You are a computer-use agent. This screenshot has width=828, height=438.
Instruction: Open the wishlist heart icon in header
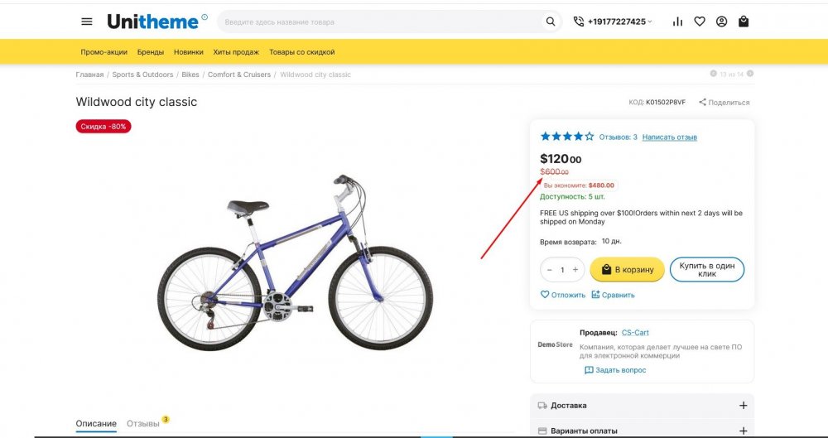[x=700, y=22]
